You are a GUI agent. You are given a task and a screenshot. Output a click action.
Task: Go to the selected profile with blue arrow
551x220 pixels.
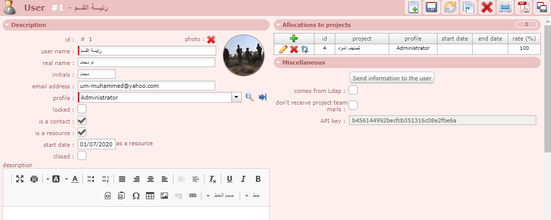263,97
